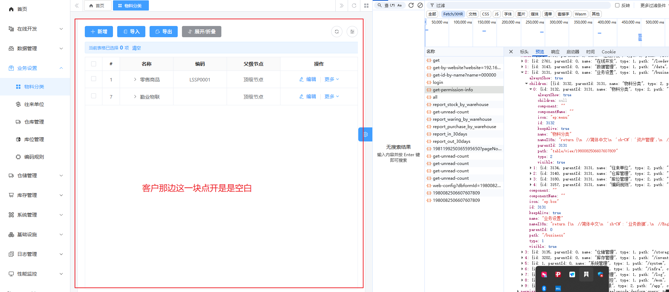Check the 零售商品 row checkbox
The width and height of the screenshot is (669, 292).
coord(94,79)
